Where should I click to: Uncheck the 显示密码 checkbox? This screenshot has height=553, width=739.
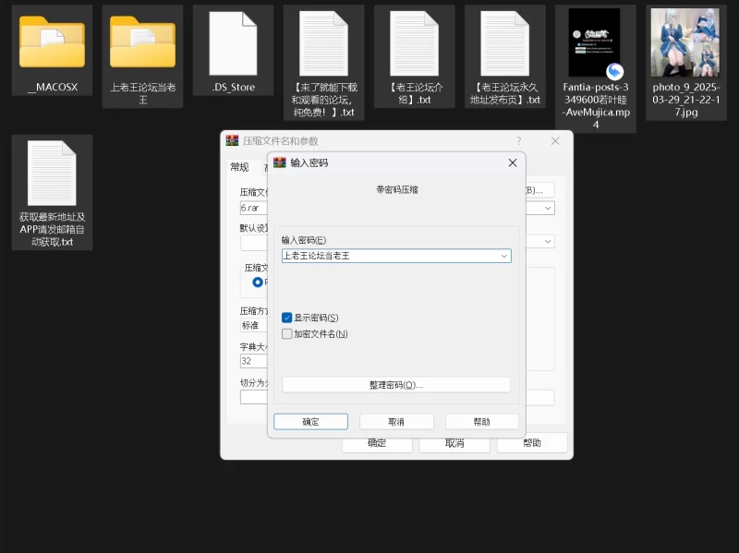pyautogui.click(x=287, y=318)
